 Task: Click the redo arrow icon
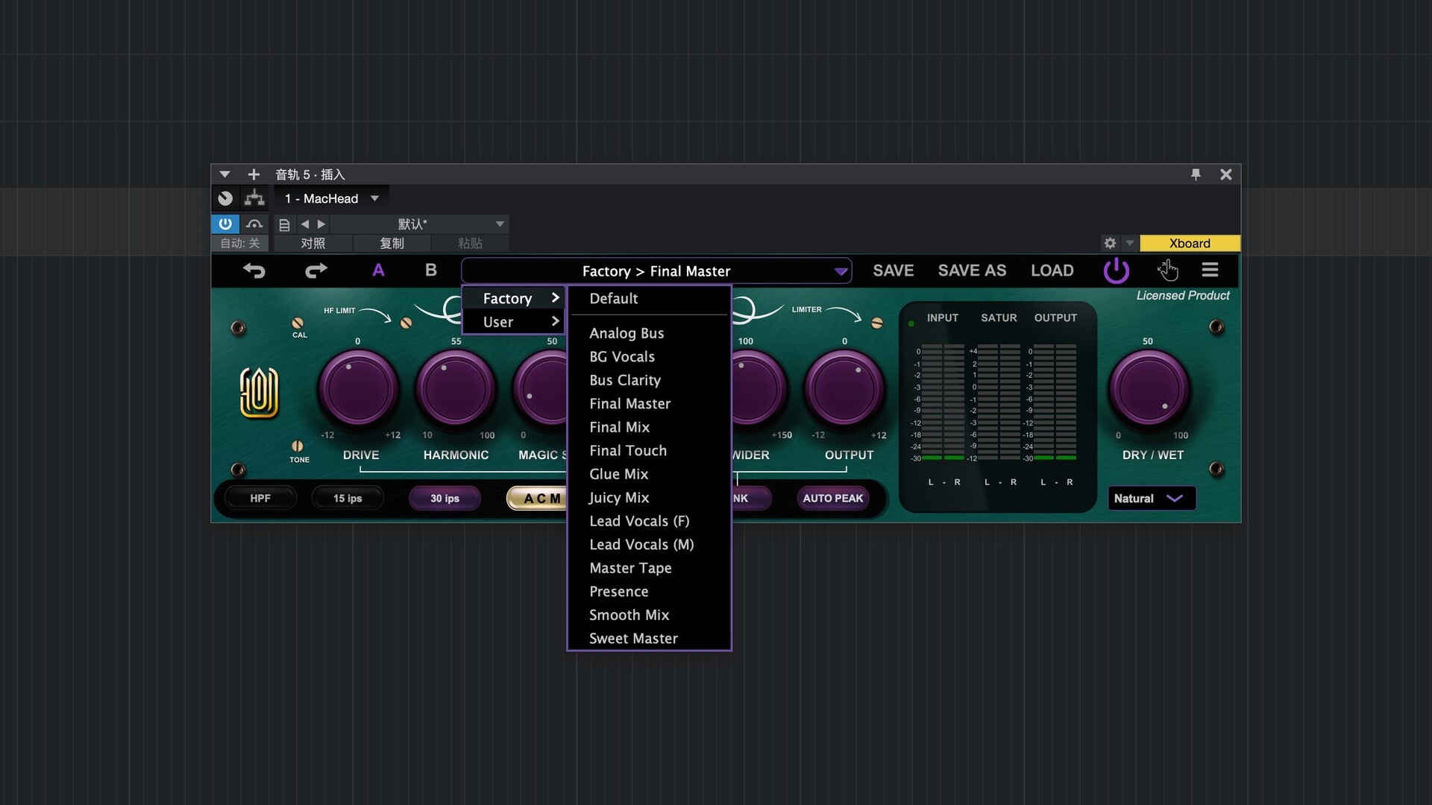pyautogui.click(x=316, y=271)
